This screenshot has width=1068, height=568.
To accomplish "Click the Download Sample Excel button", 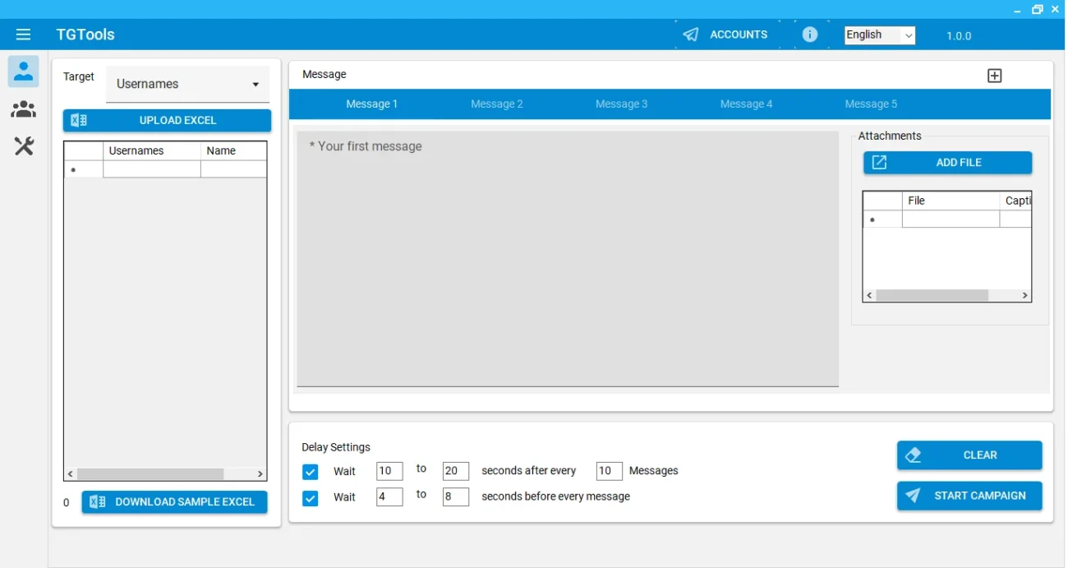I will [174, 502].
